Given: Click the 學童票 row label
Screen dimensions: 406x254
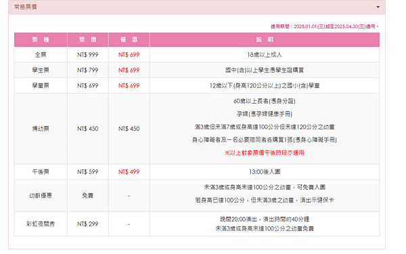Looking at the screenshot, I should (x=41, y=85).
